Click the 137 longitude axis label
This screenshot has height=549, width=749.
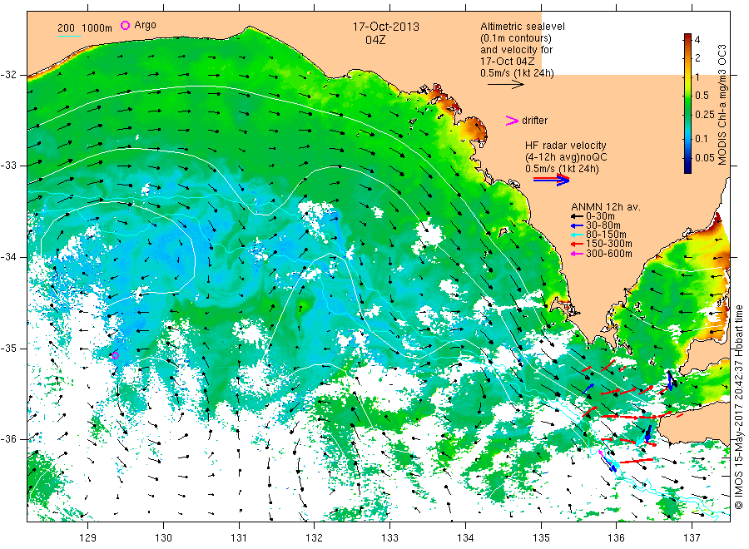coord(692,538)
